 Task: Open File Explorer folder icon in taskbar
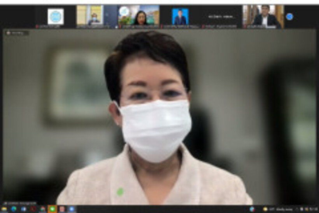point(4,209)
